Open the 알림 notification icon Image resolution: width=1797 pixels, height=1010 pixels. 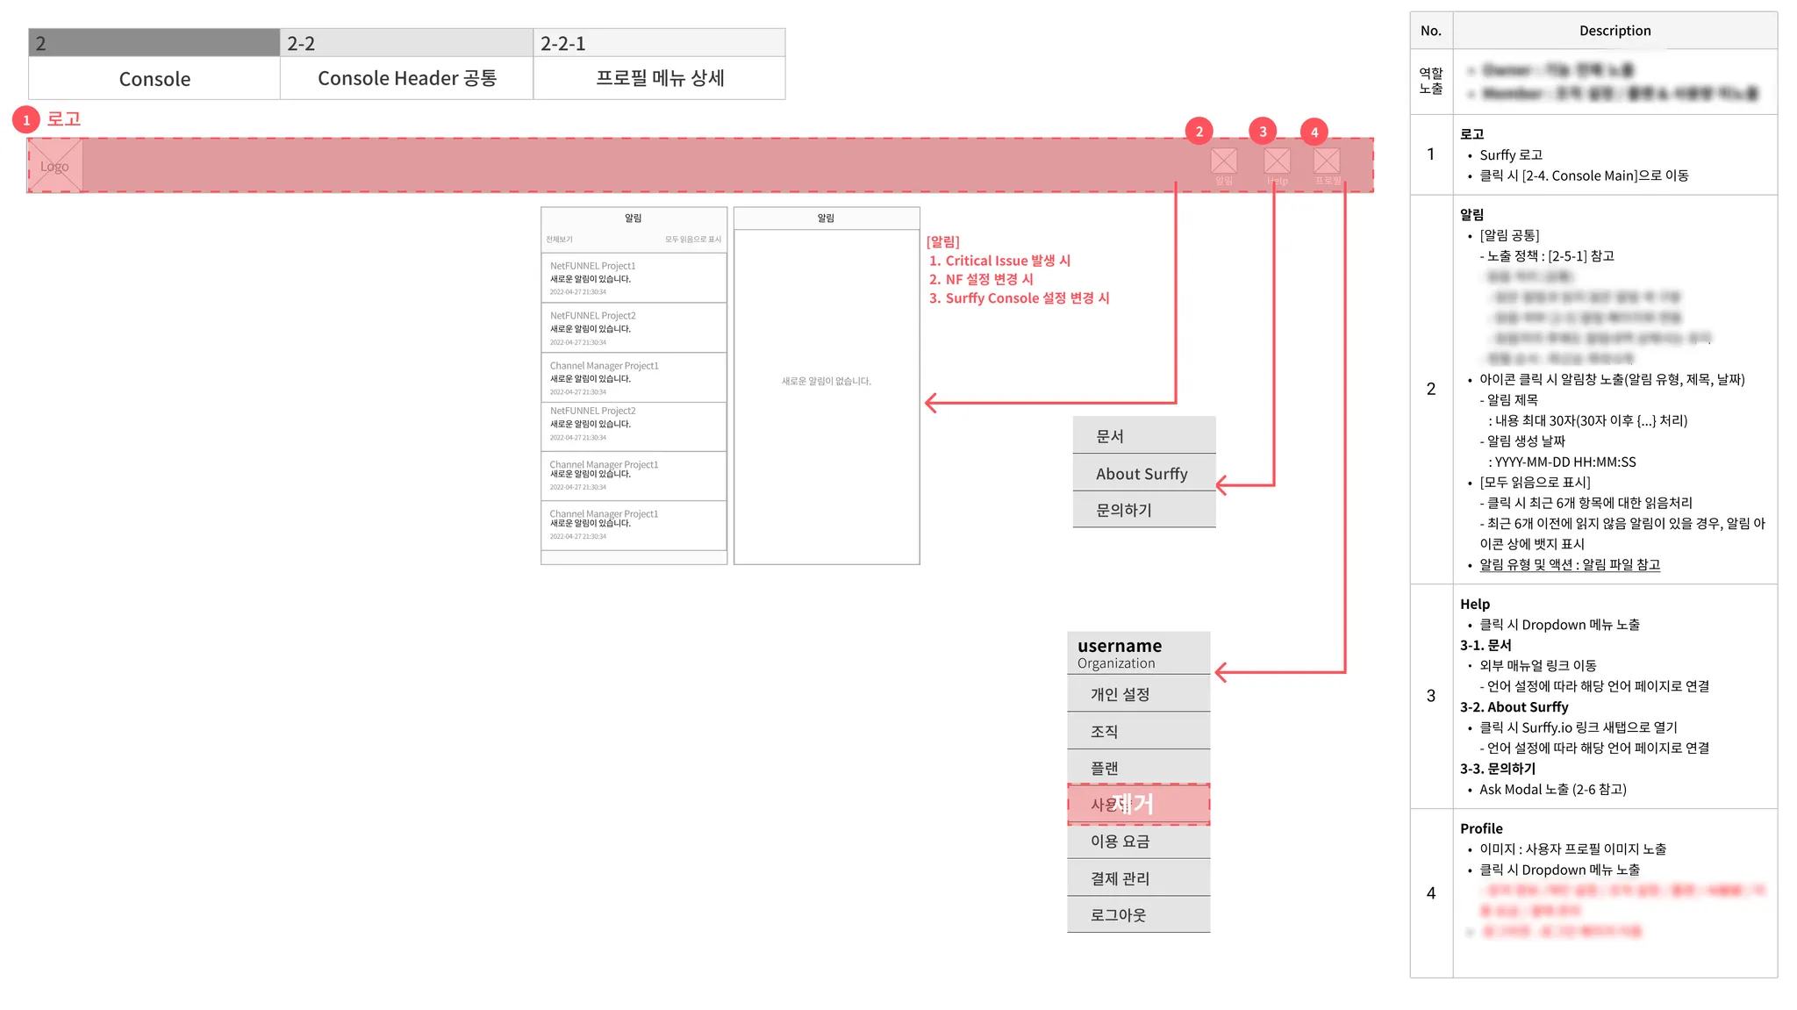click(1223, 161)
